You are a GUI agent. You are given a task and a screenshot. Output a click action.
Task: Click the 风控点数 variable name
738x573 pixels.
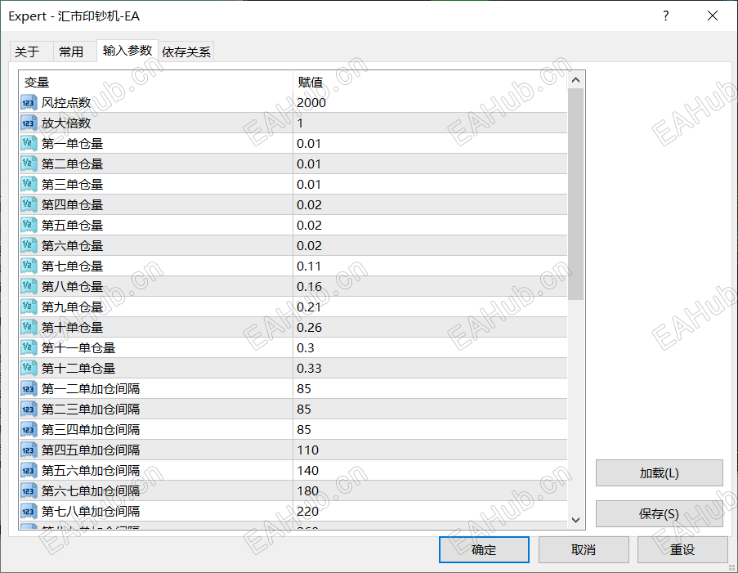[x=66, y=103]
